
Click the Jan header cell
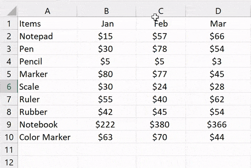coord(107,23)
